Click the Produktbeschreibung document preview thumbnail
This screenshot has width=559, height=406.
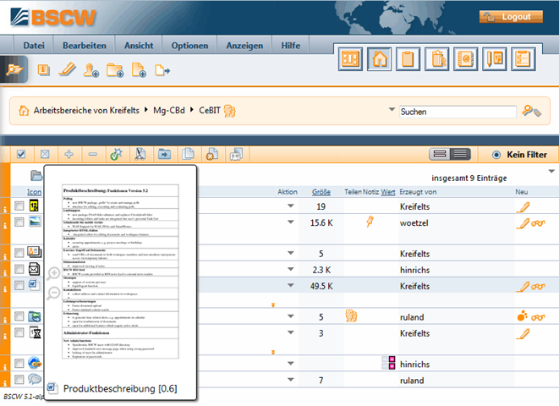(120, 272)
